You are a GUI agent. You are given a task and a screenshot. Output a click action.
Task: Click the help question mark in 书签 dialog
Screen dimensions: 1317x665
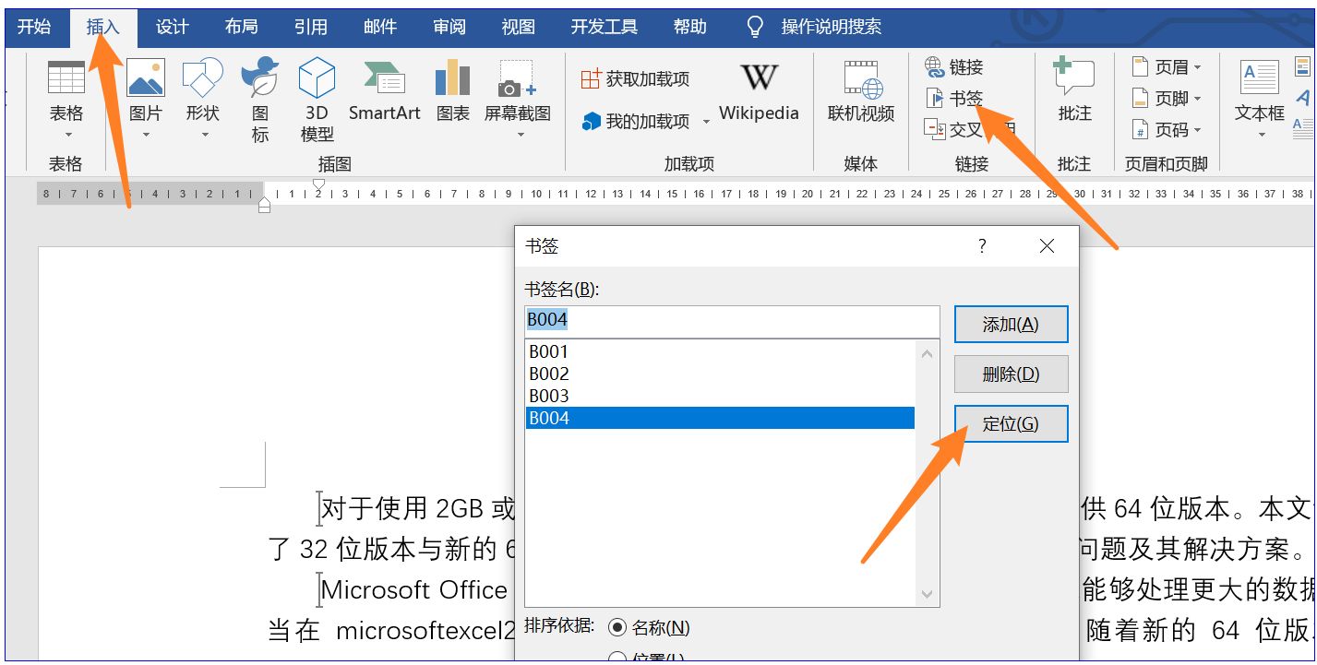[982, 246]
